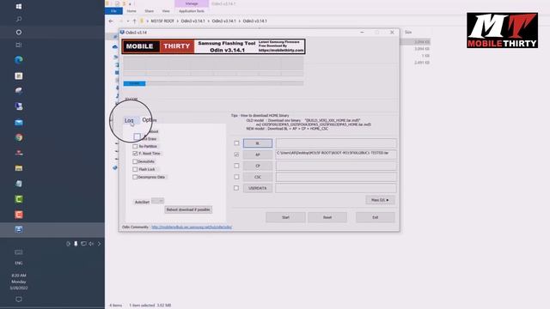Click the Explorer Back arrow
This screenshot has width=550, height=309.
(111, 21)
